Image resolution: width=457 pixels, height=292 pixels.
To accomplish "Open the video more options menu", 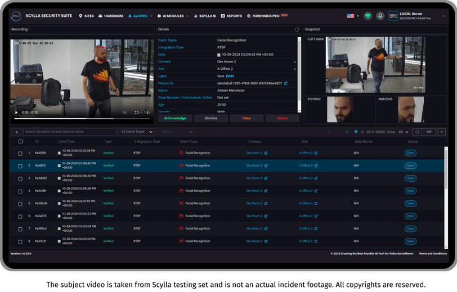I will click(148, 113).
